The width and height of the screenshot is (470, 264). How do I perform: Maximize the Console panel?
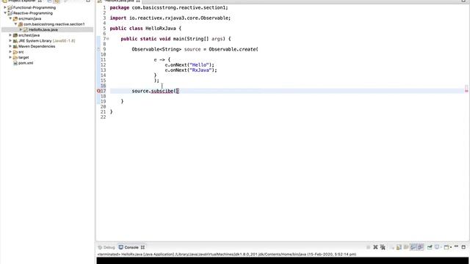(x=463, y=247)
